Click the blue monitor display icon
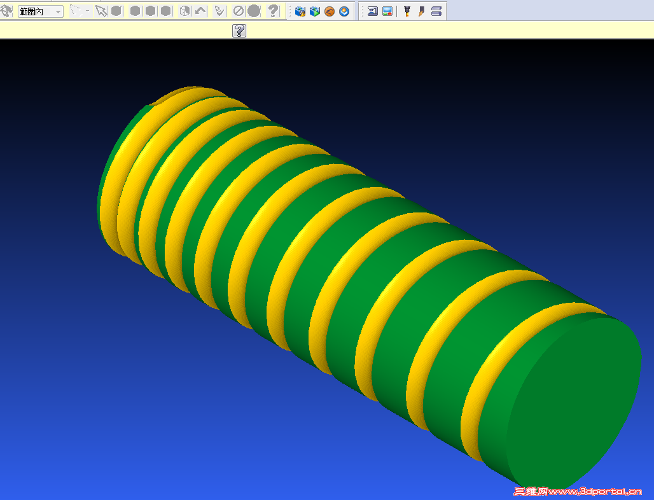Viewport: 654px width, 500px height. 387,11
